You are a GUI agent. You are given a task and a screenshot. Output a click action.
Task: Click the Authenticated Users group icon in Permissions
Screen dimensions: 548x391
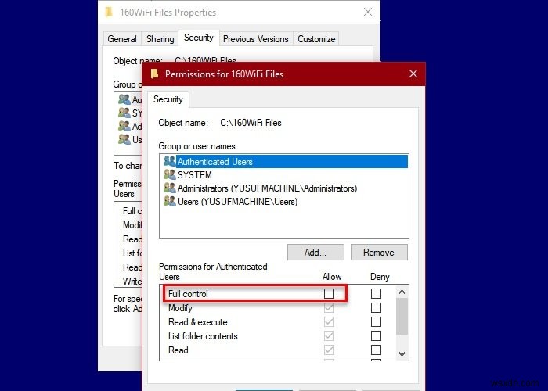coord(170,161)
